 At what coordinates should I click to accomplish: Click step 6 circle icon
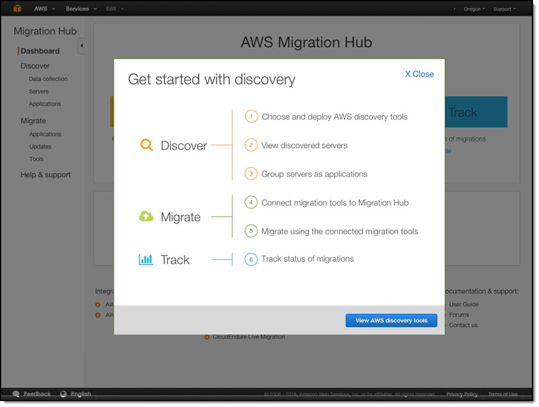pyautogui.click(x=251, y=259)
